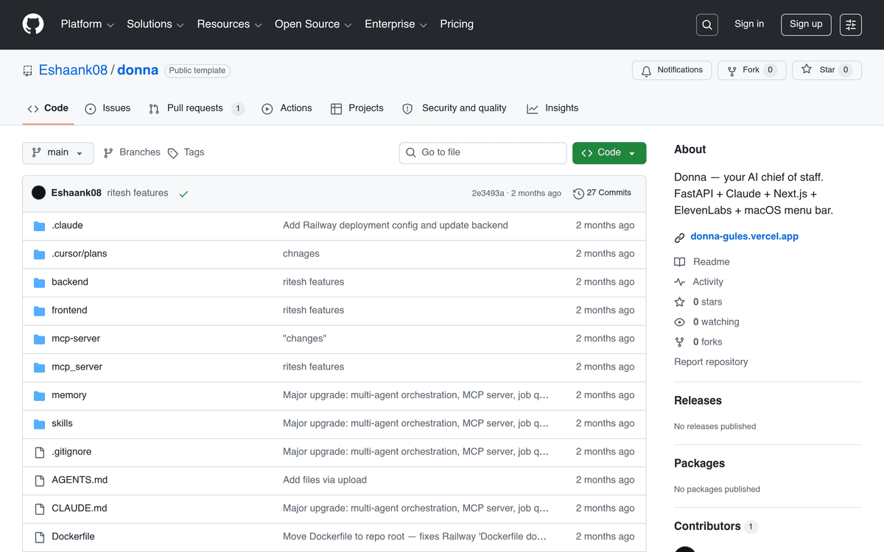Click the mcp_server folder icon
The height and width of the screenshot is (552, 884).
[40, 367]
